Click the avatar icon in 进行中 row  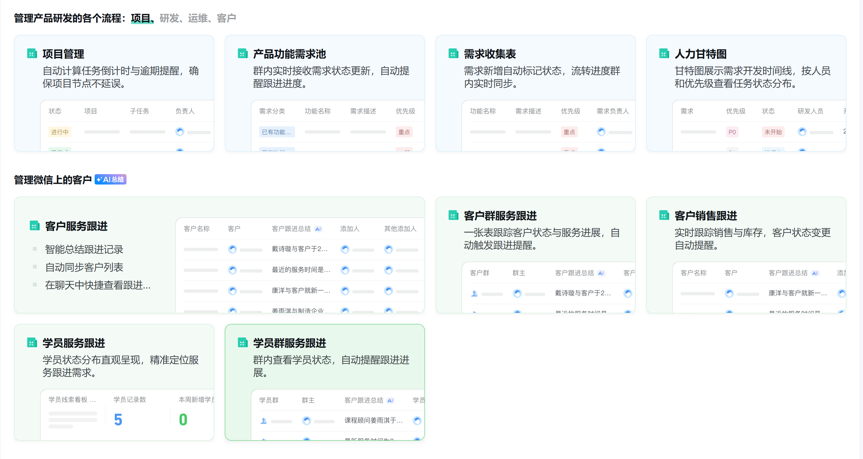coord(179,132)
